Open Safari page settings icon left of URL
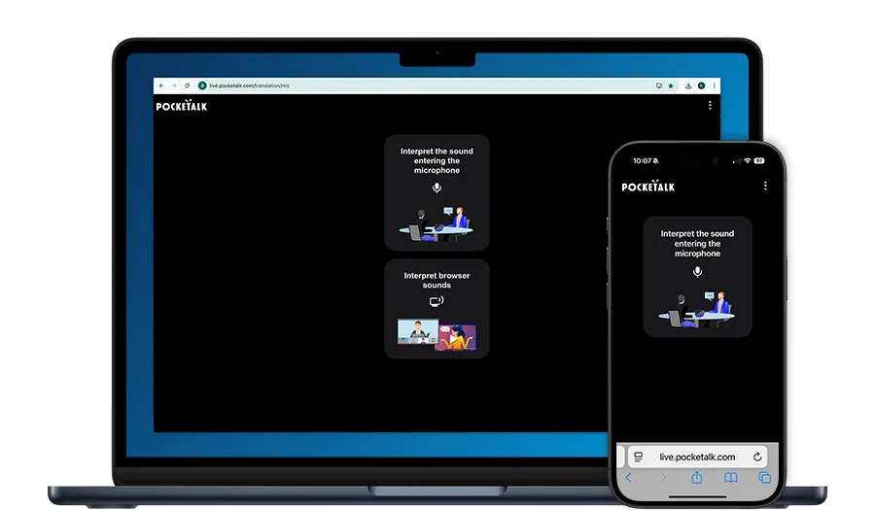 click(x=639, y=457)
